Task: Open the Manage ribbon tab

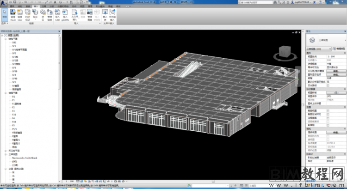Action: (x=90, y=6)
